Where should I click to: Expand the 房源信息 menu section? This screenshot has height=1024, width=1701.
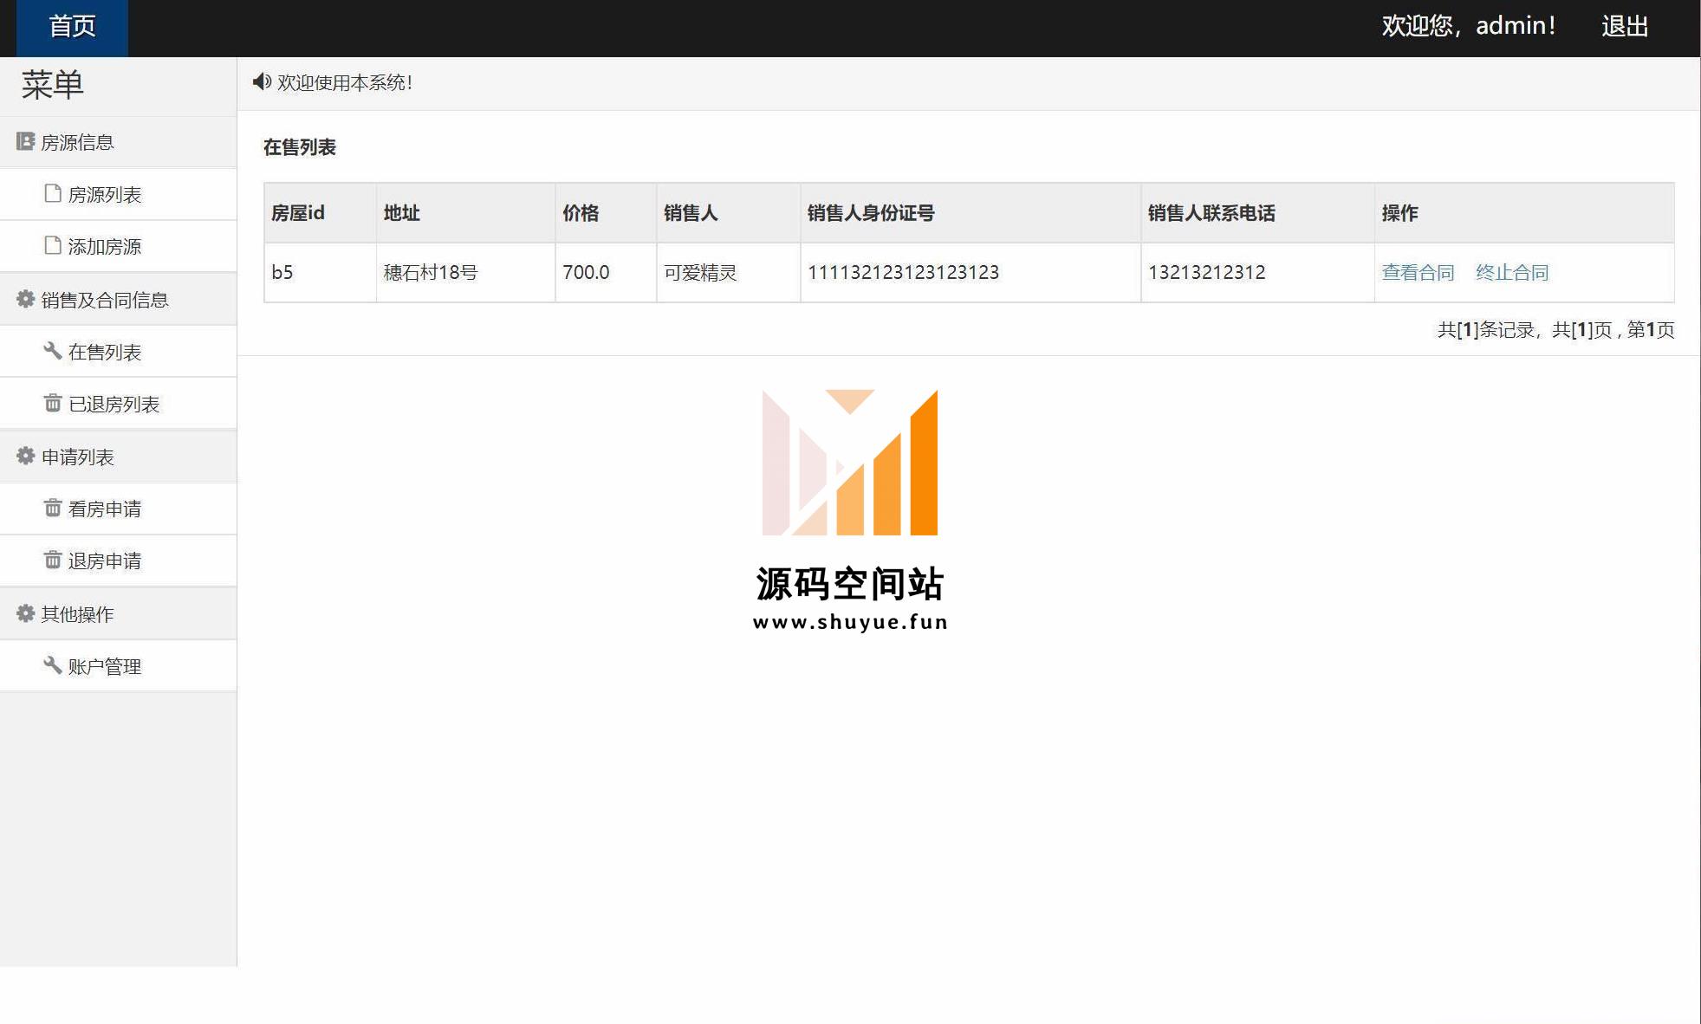[x=118, y=142]
